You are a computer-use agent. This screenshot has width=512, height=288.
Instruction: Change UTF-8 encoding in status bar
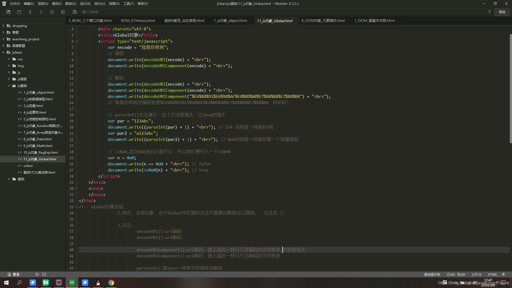tap(477, 274)
